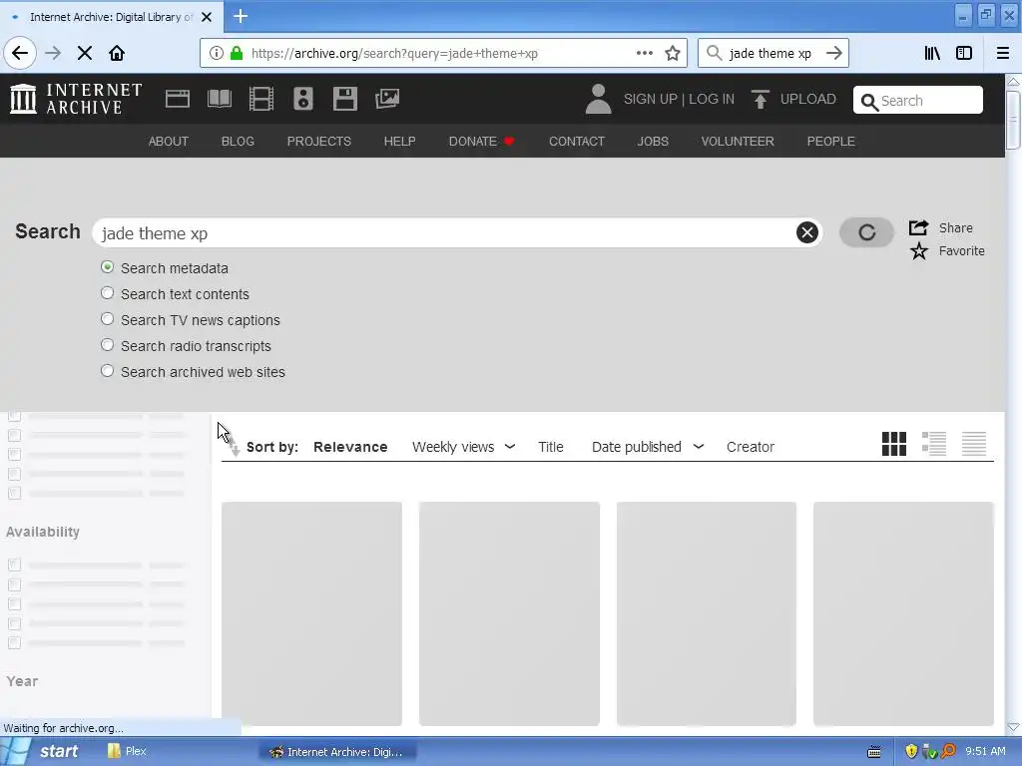
Task: Go to Internet Archive home logo
Action: point(76,99)
